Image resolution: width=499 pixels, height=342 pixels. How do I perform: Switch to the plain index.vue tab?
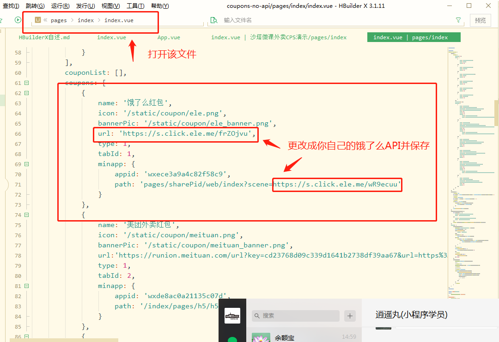click(x=111, y=37)
